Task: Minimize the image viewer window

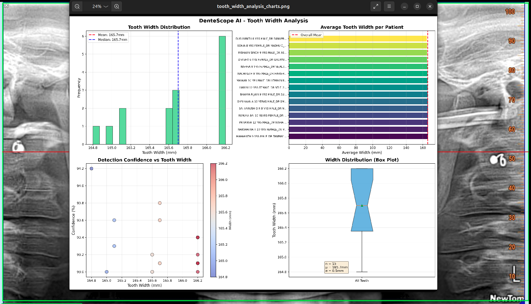Action: 404,6
